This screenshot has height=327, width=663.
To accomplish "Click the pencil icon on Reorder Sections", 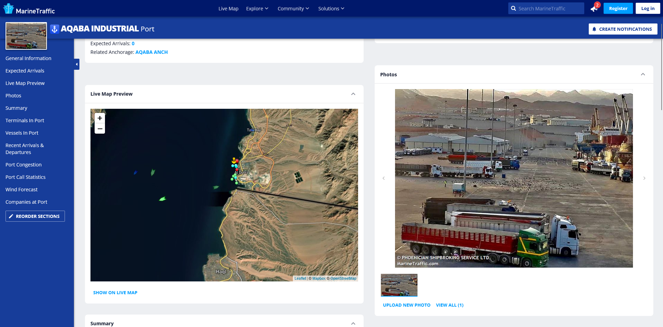I will [x=11, y=216].
